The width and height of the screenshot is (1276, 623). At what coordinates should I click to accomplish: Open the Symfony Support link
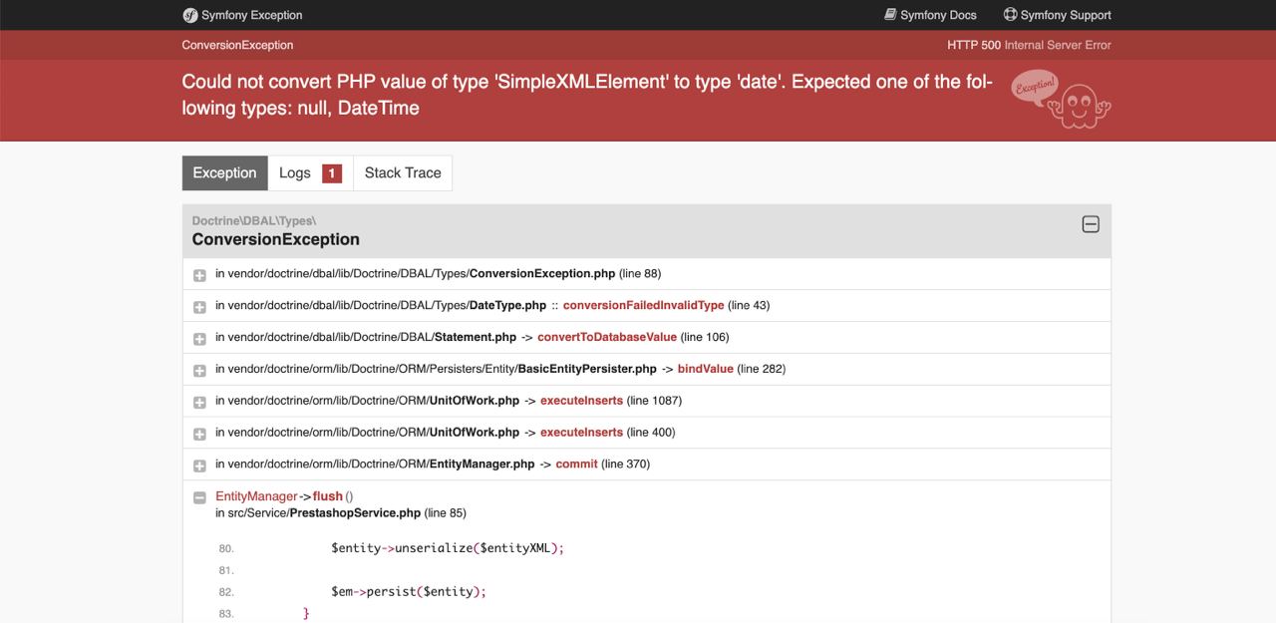(1057, 15)
